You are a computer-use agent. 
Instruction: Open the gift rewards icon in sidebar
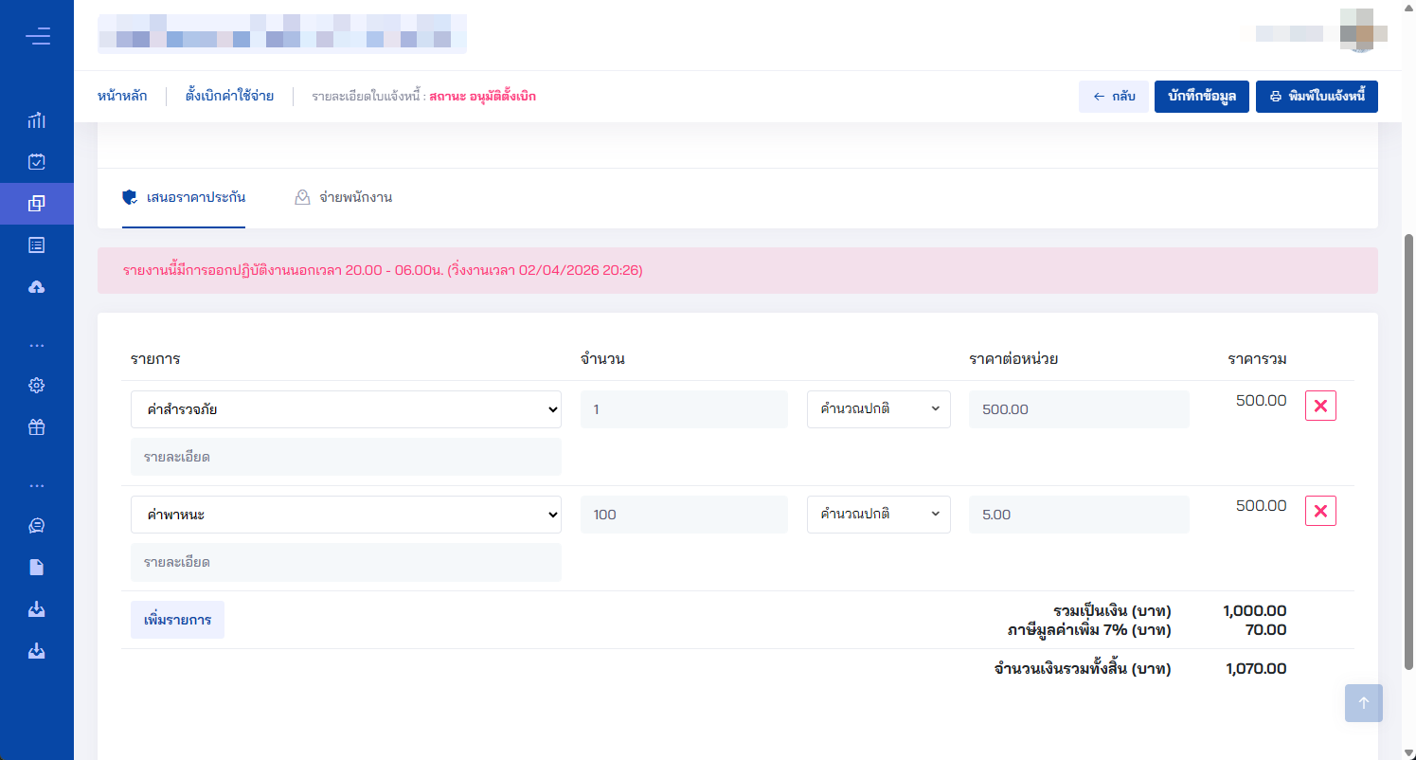click(37, 427)
